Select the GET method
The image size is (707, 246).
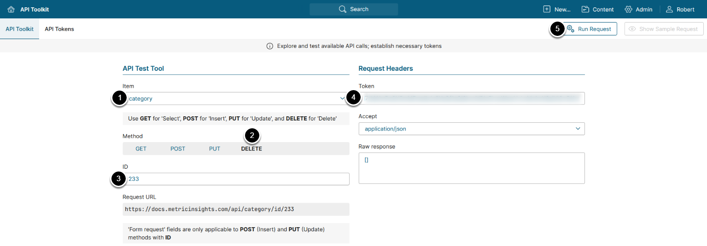tap(141, 149)
